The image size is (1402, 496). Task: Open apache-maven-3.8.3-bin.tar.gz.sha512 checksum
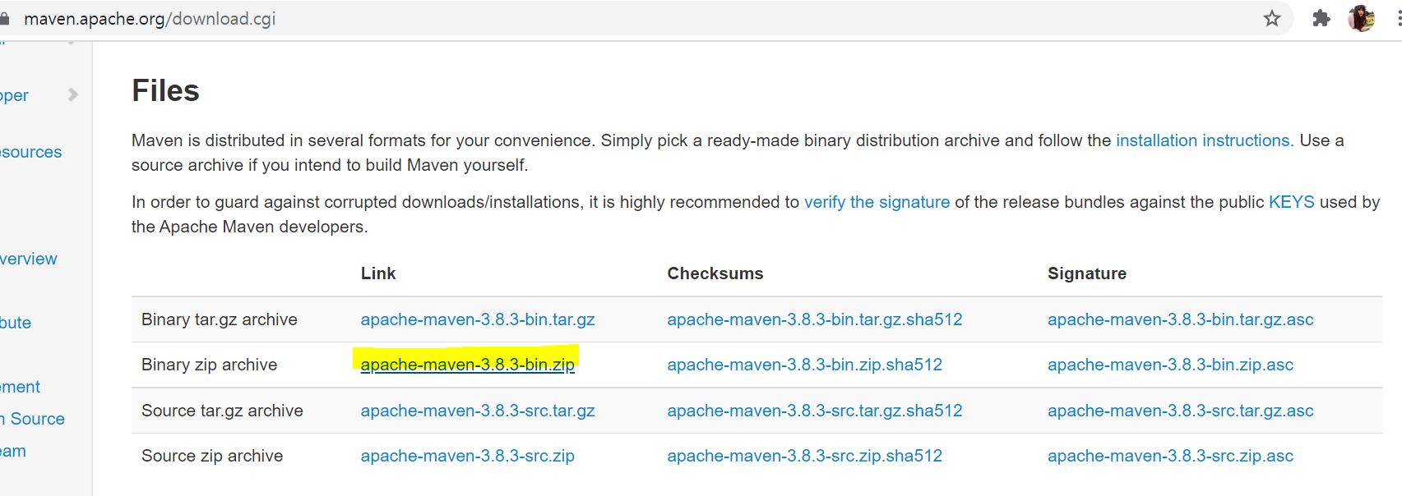coord(815,319)
